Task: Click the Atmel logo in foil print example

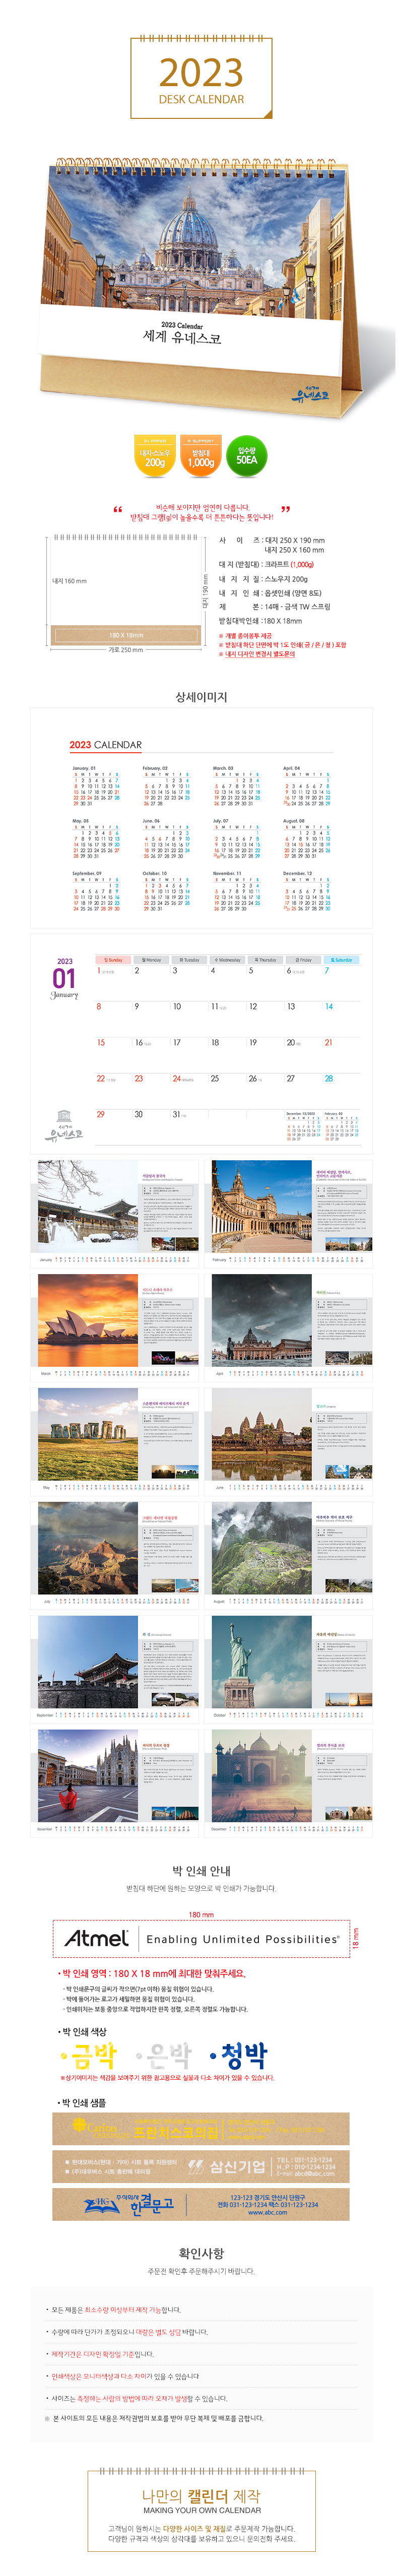Action: coord(97,1938)
